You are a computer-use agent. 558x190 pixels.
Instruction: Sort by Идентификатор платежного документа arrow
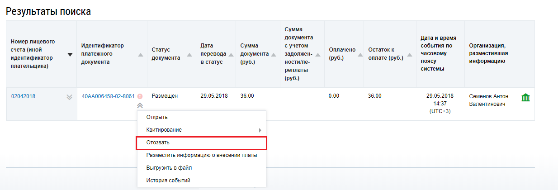click(x=141, y=55)
